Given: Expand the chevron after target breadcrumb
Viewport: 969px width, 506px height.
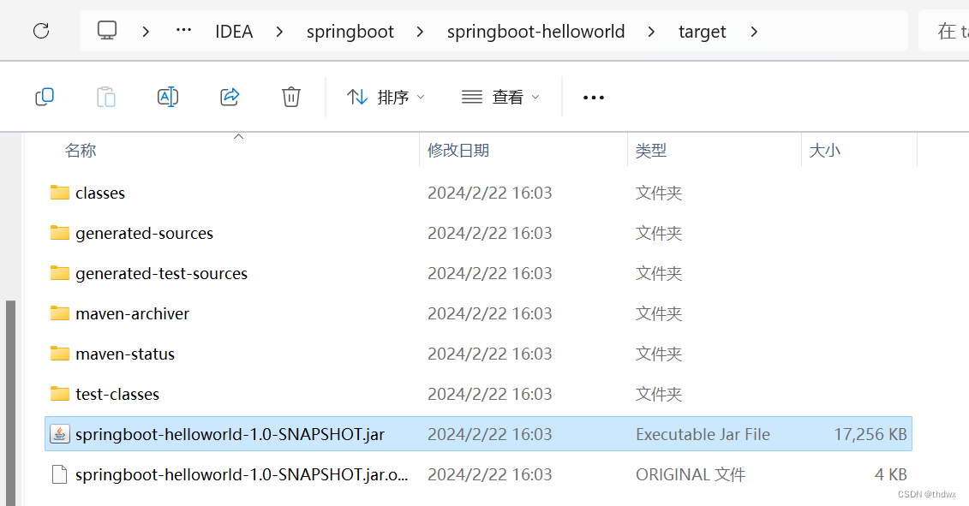Looking at the screenshot, I should (x=754, y=32).
